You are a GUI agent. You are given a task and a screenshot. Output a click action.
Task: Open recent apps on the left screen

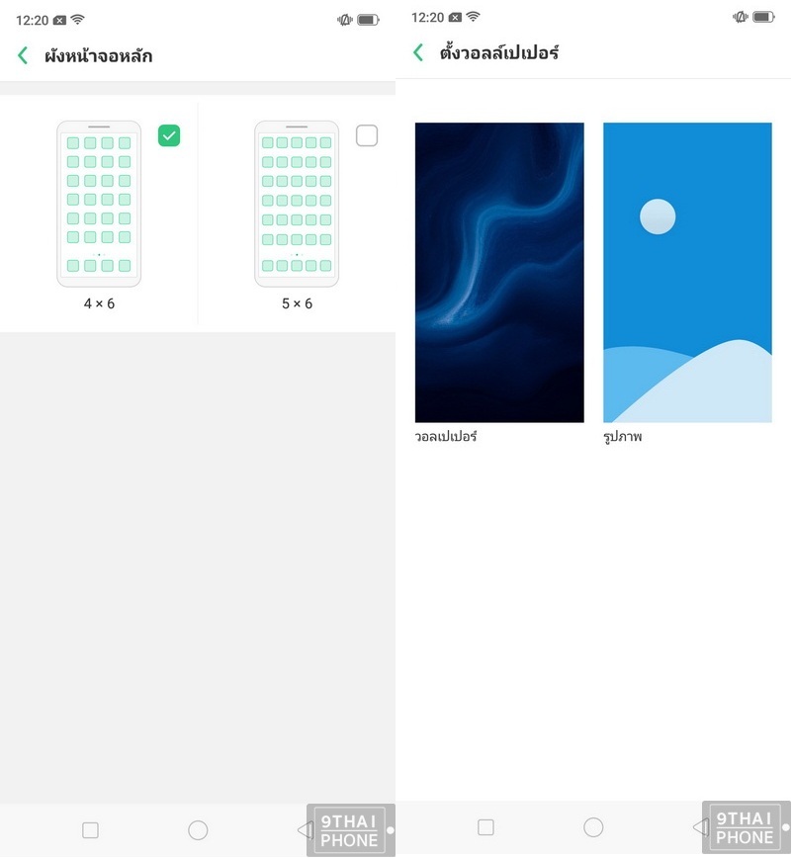(x=90, y=830)
